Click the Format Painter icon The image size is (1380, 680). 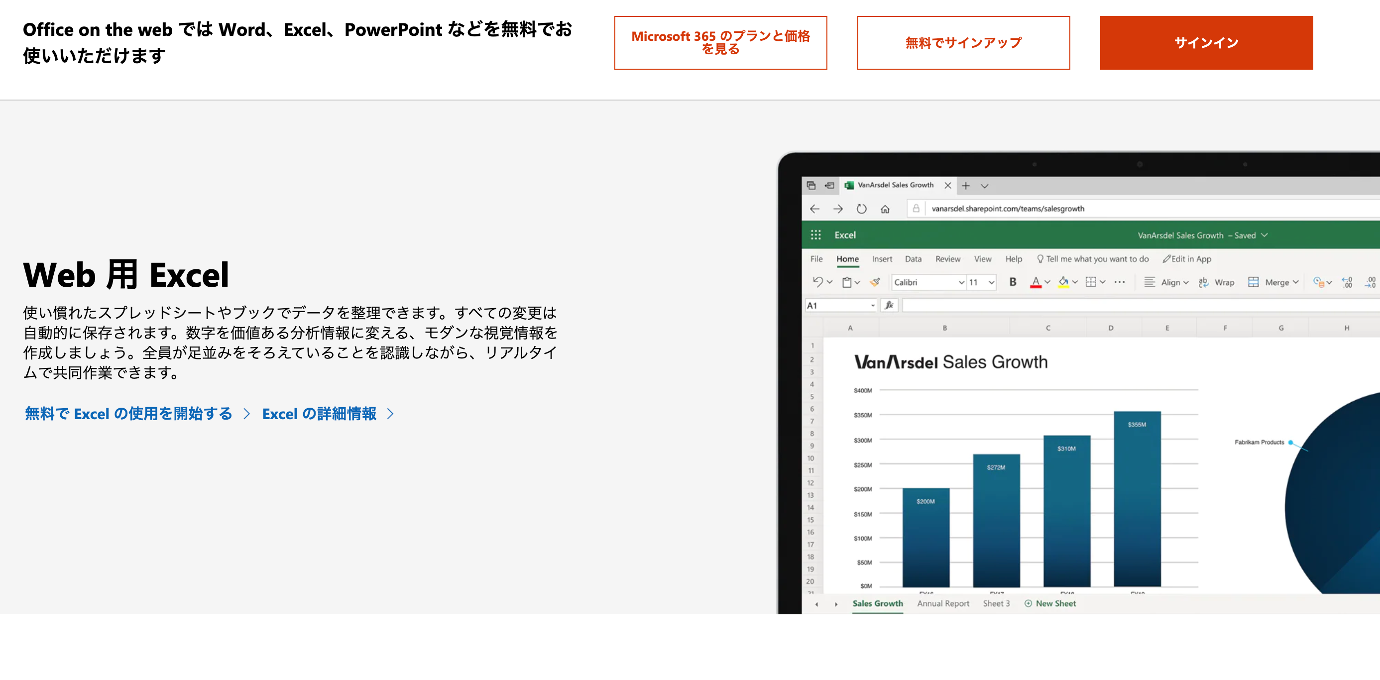pyautogui.click(x=875, y=282)
